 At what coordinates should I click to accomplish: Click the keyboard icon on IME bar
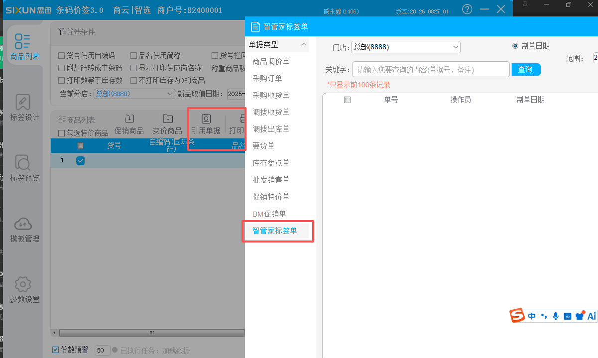pyautogui.click(x=567, y=316)
